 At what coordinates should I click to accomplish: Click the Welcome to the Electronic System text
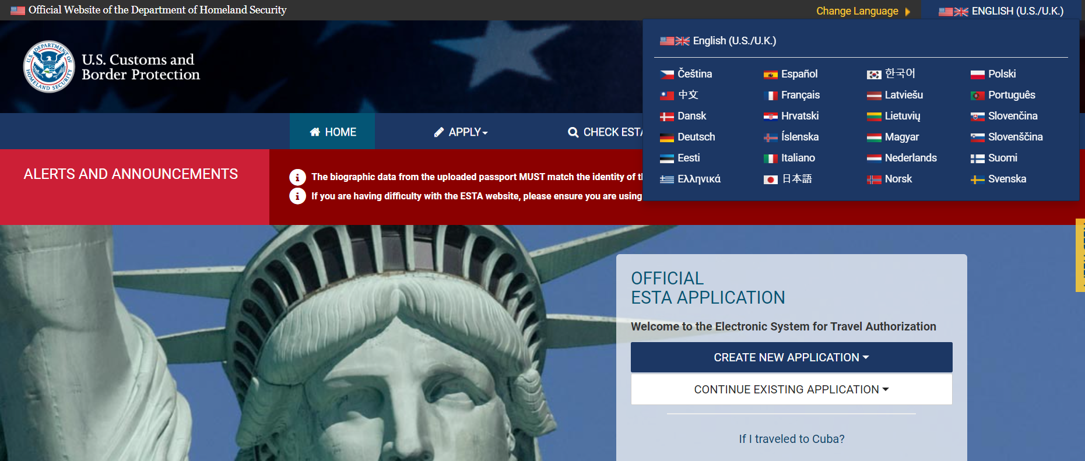pyautogui.click(x=784, y=326)
